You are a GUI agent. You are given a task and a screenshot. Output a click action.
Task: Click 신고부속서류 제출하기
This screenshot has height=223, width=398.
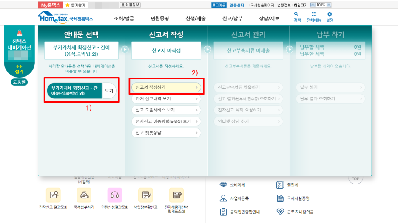[x=248, y=87]
